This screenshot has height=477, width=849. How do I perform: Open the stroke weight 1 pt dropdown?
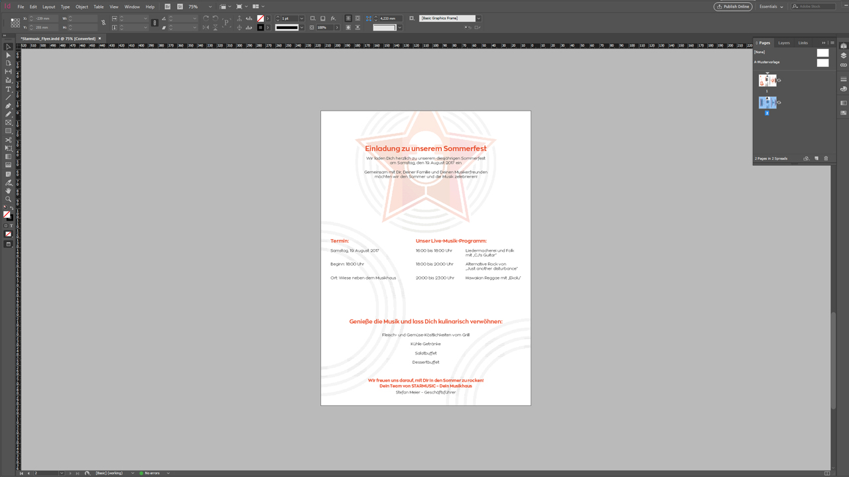pos(301,18)
